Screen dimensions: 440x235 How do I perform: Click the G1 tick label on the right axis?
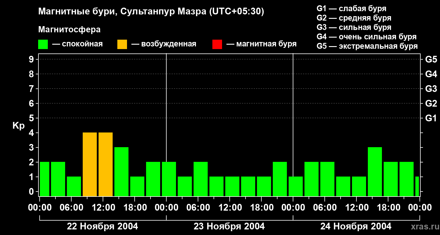coord(431,118)
